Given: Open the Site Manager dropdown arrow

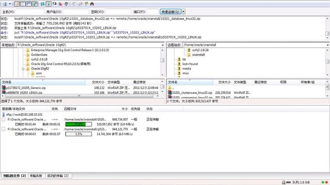Looking at the screenshot, I should (x=10, y=4).
